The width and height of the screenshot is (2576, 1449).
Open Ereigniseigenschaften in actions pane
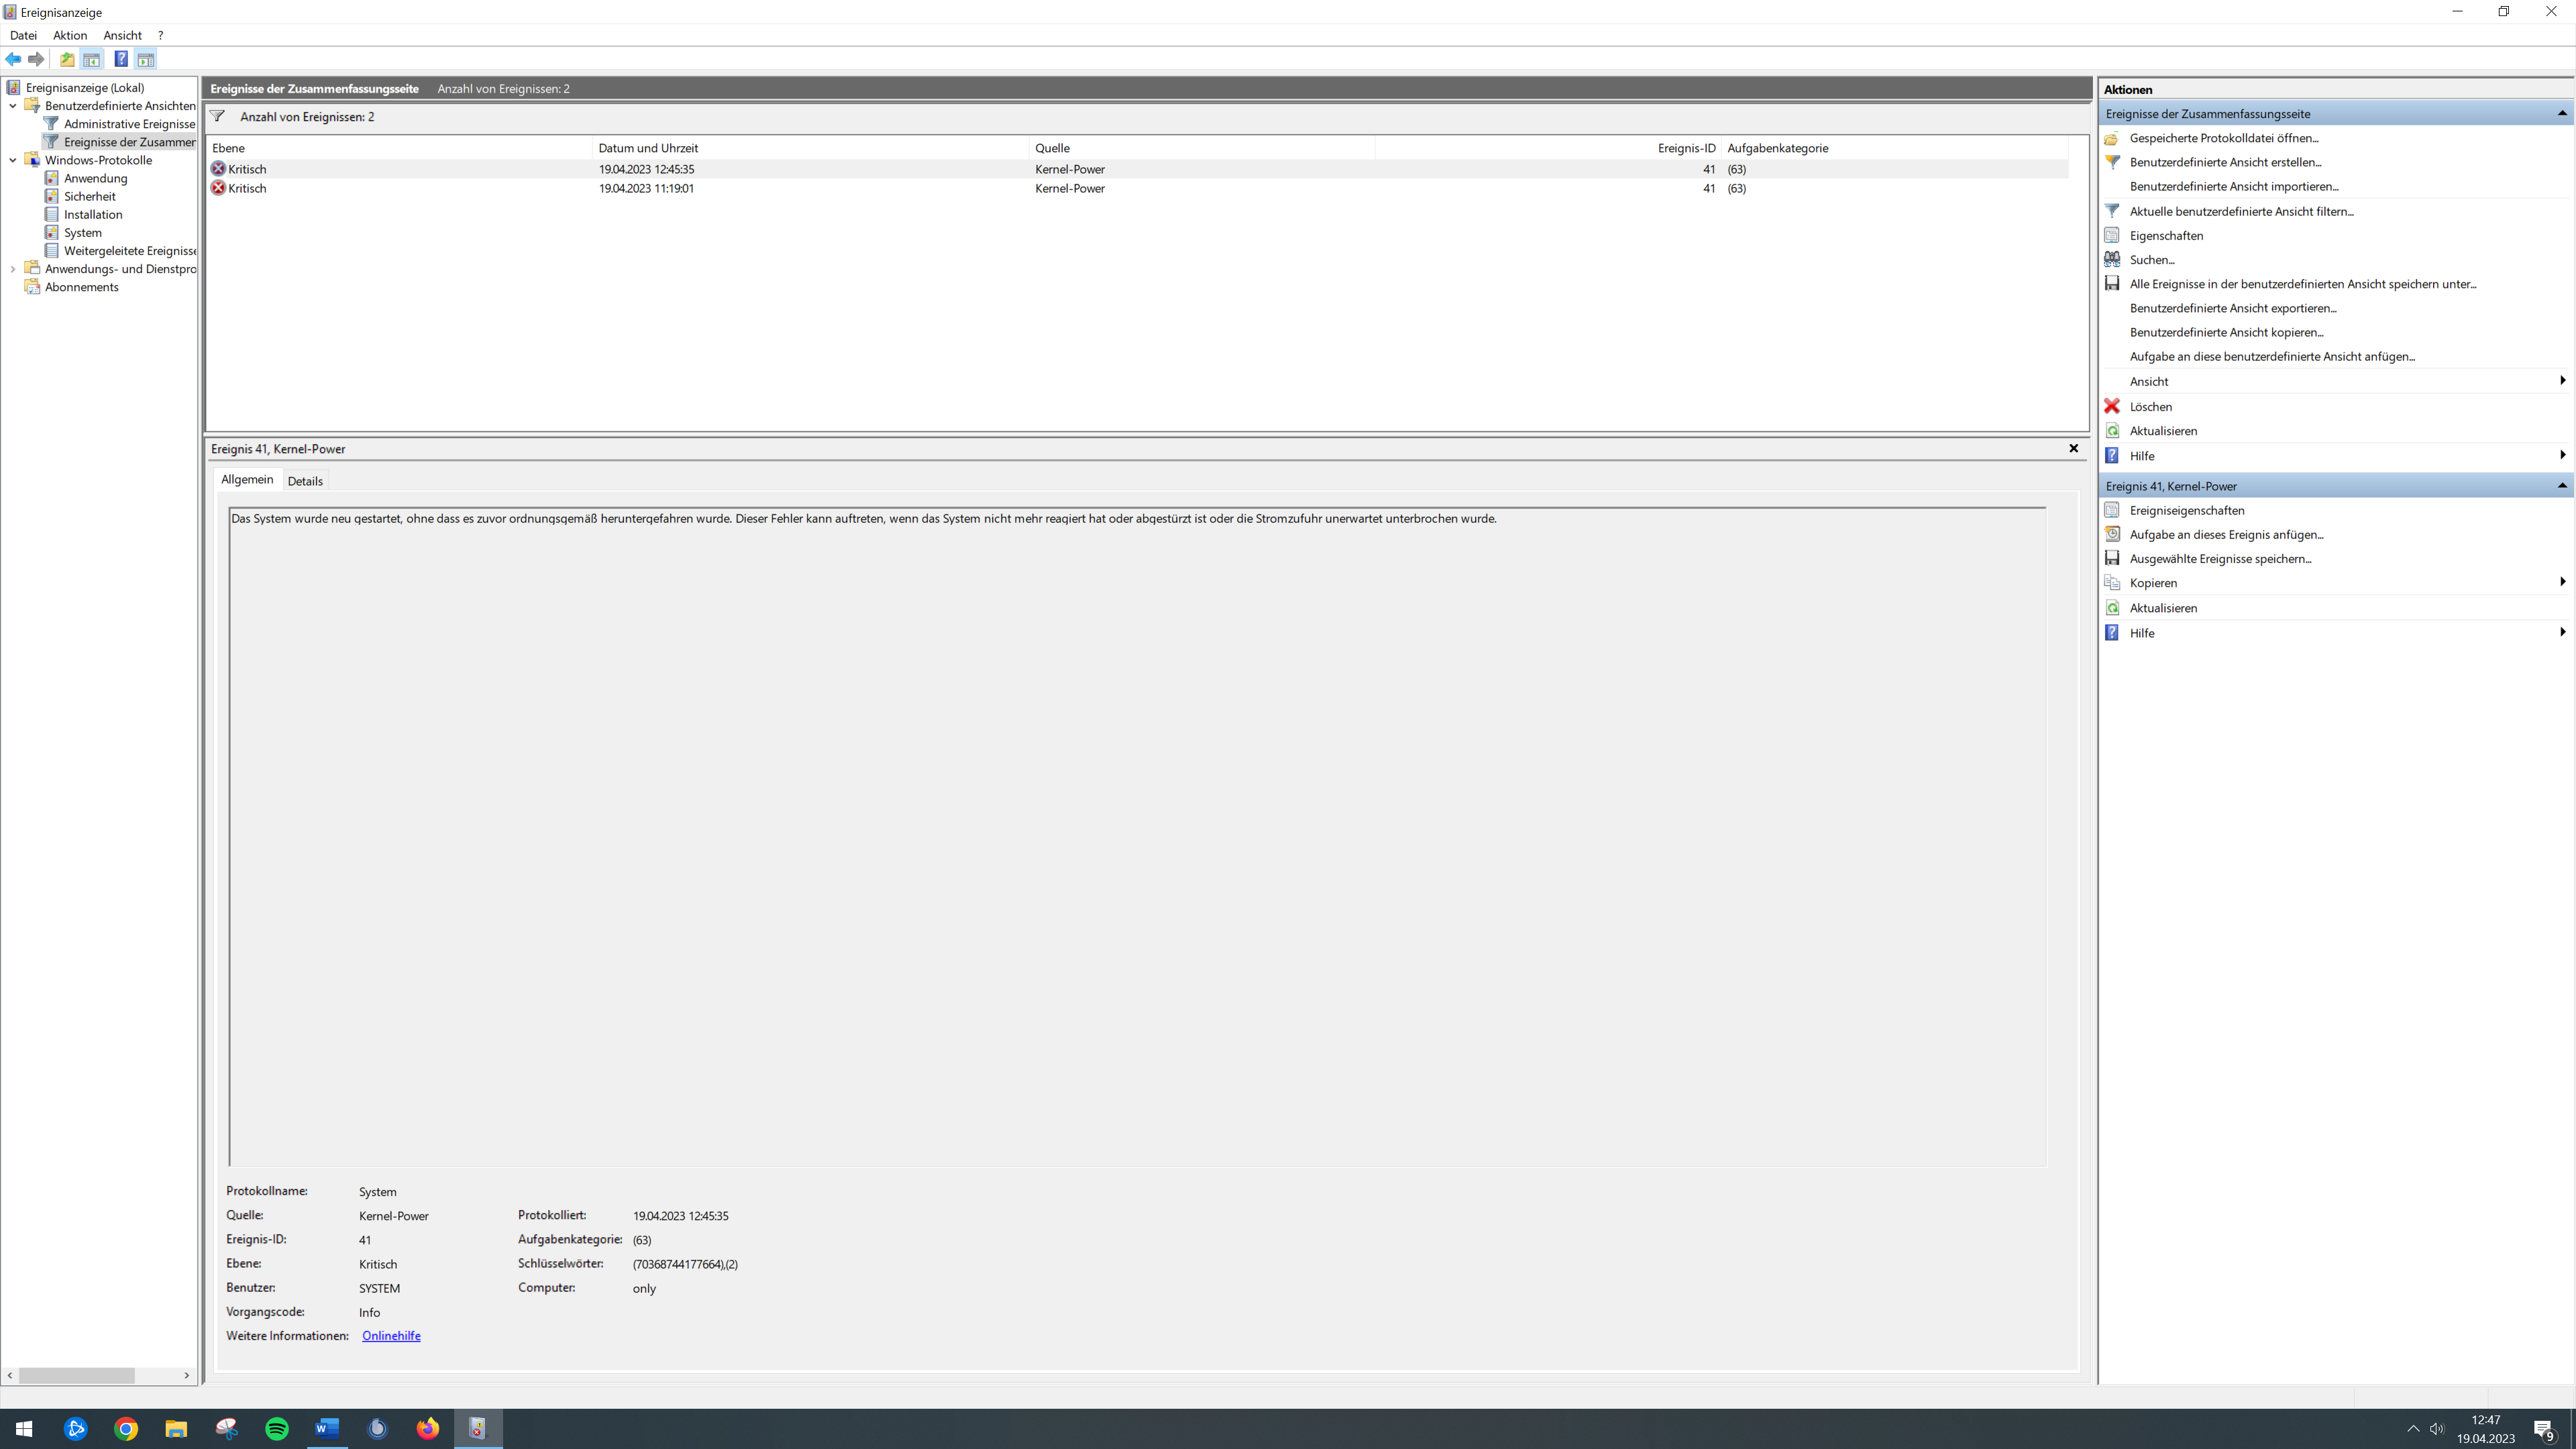(2186, 510)
